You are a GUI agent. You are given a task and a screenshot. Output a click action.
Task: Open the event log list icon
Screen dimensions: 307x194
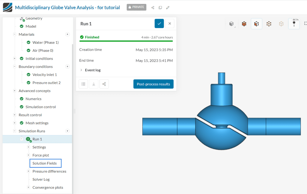point(83,84)
